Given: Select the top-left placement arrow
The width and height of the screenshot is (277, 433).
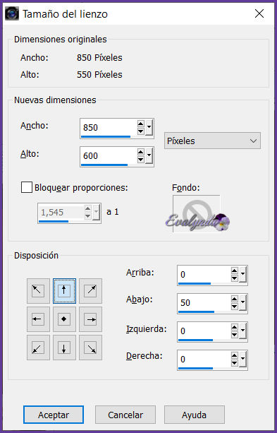Looking at the screenshot, I should click(x=38, y=291).
